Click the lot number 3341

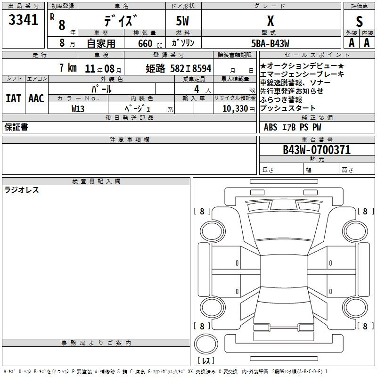pyautogui.click(x=23, y=20)
